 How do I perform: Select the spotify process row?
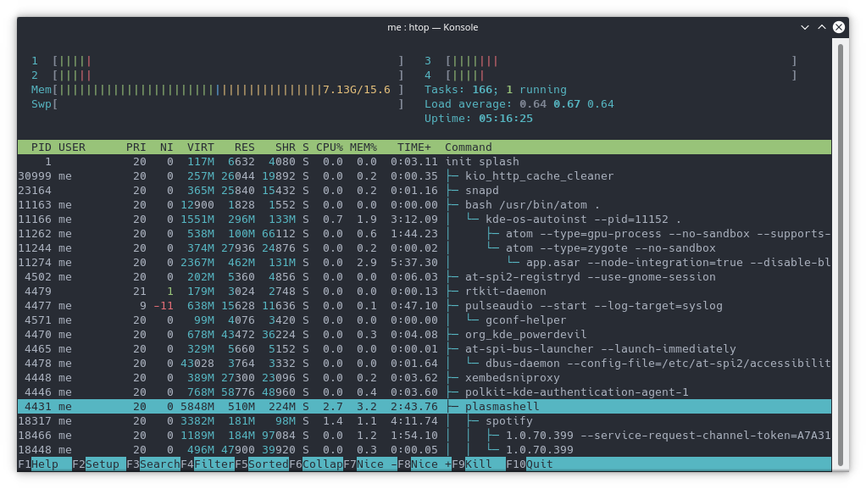(425, 420)
